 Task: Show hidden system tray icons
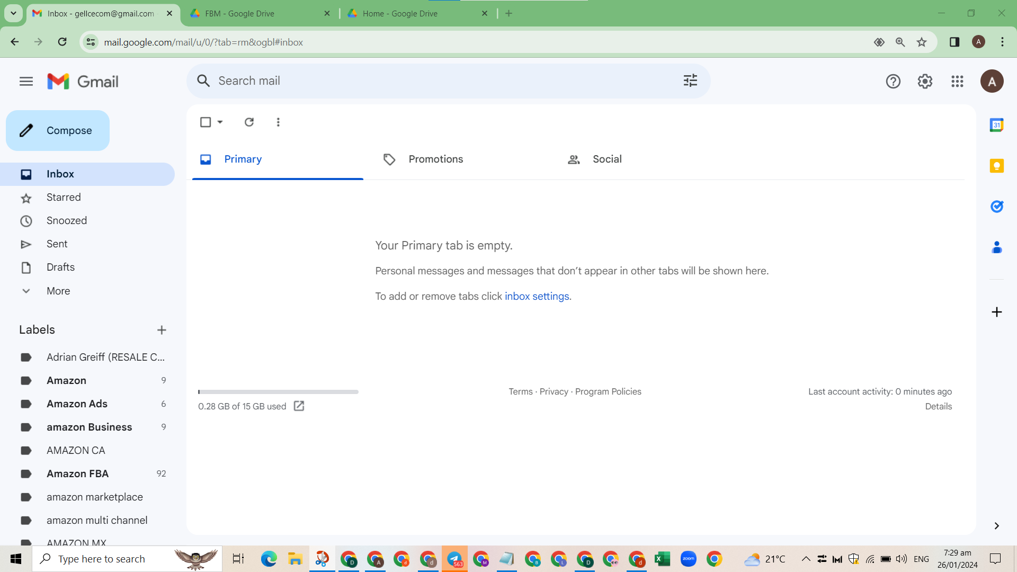coord(806,559)
